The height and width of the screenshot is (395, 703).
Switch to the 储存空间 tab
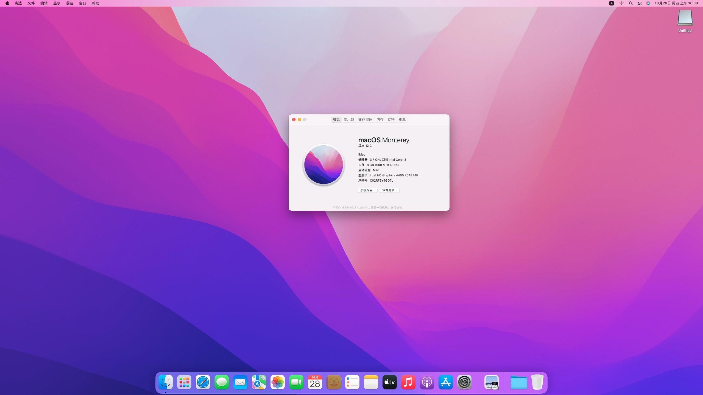[x=365, y=120]
